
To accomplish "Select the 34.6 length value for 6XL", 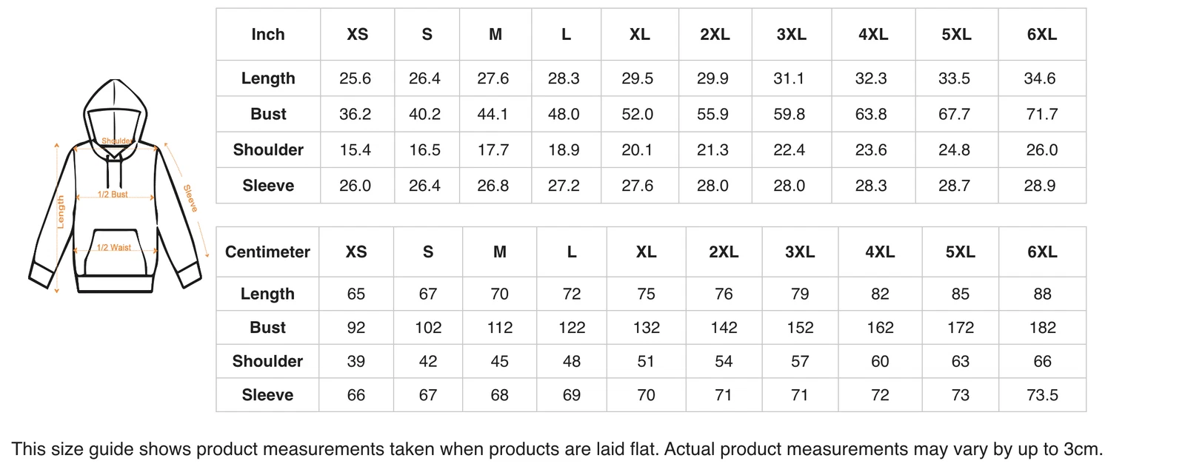I will coord(1040,78).
